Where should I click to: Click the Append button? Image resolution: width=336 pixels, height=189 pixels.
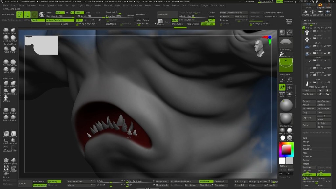(324, 116)
